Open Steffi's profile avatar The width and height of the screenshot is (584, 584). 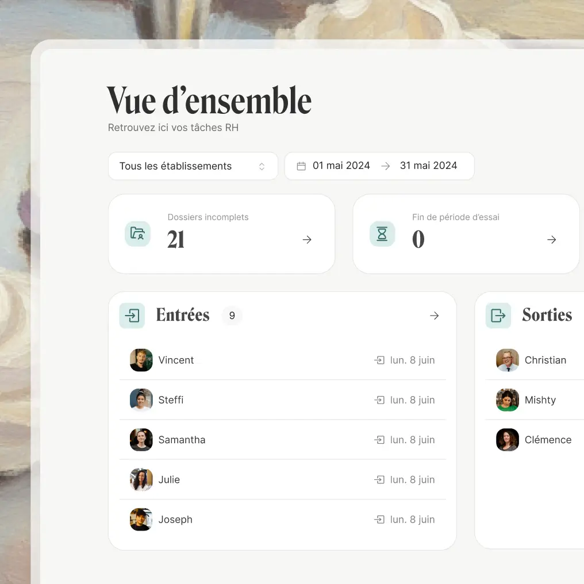(x=141, y=400)
